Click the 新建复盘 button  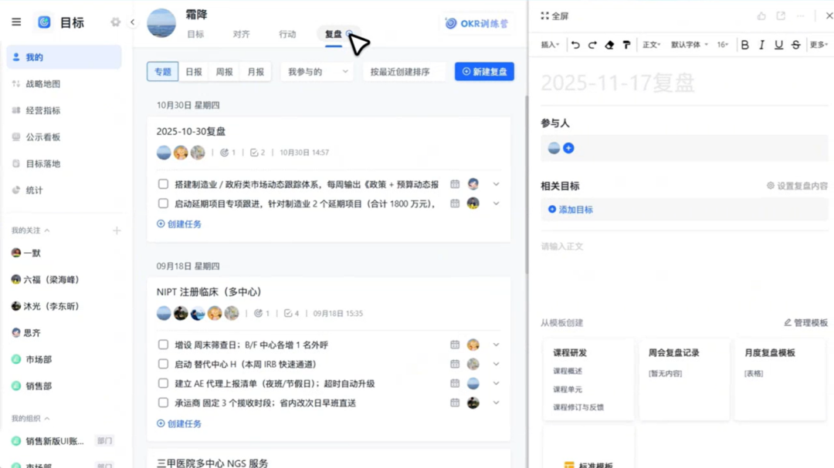pyautogui.click(x=484, y=72)
